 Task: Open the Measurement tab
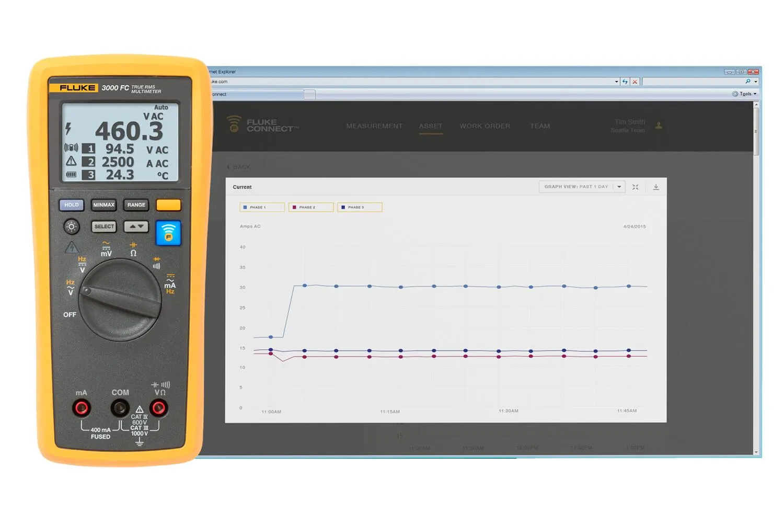tap(374, 126)
